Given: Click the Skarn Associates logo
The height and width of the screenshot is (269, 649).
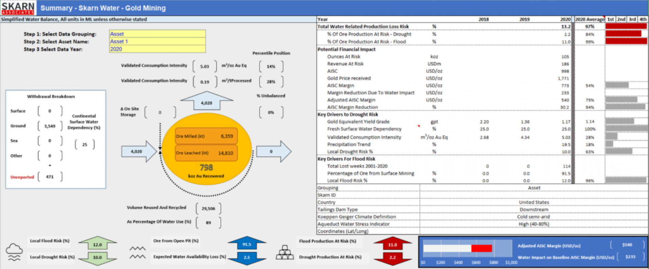Looking at the screenshot, I should pos(18,8).
